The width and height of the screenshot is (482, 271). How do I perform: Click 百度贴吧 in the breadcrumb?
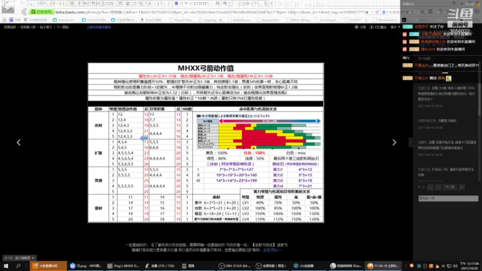coord(10,27)
